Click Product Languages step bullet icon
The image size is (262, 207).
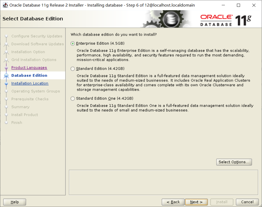point(6,68)
